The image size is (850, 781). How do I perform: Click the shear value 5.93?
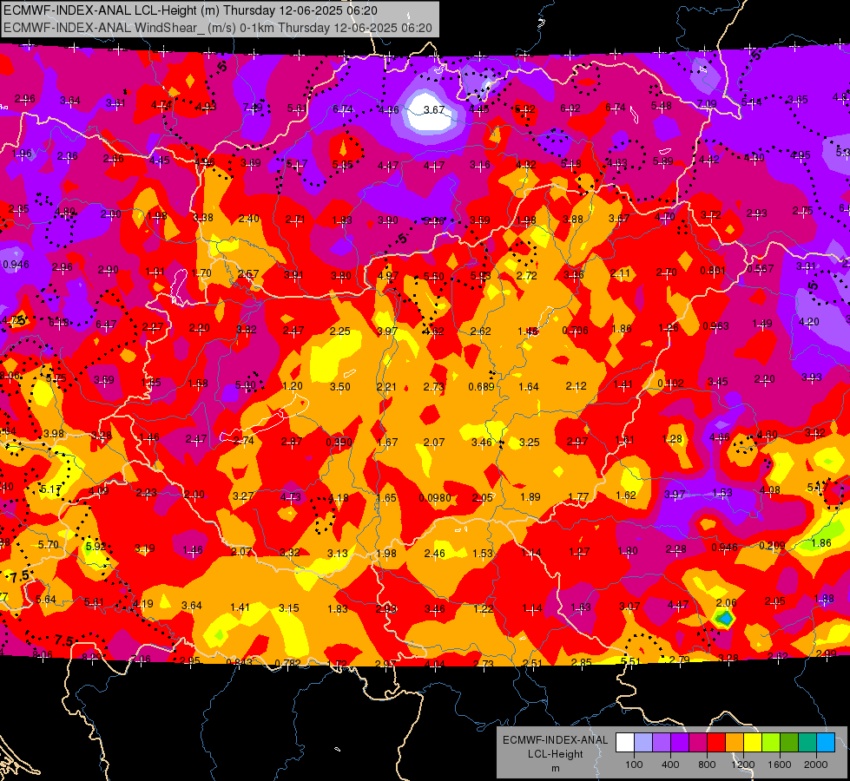480,275
